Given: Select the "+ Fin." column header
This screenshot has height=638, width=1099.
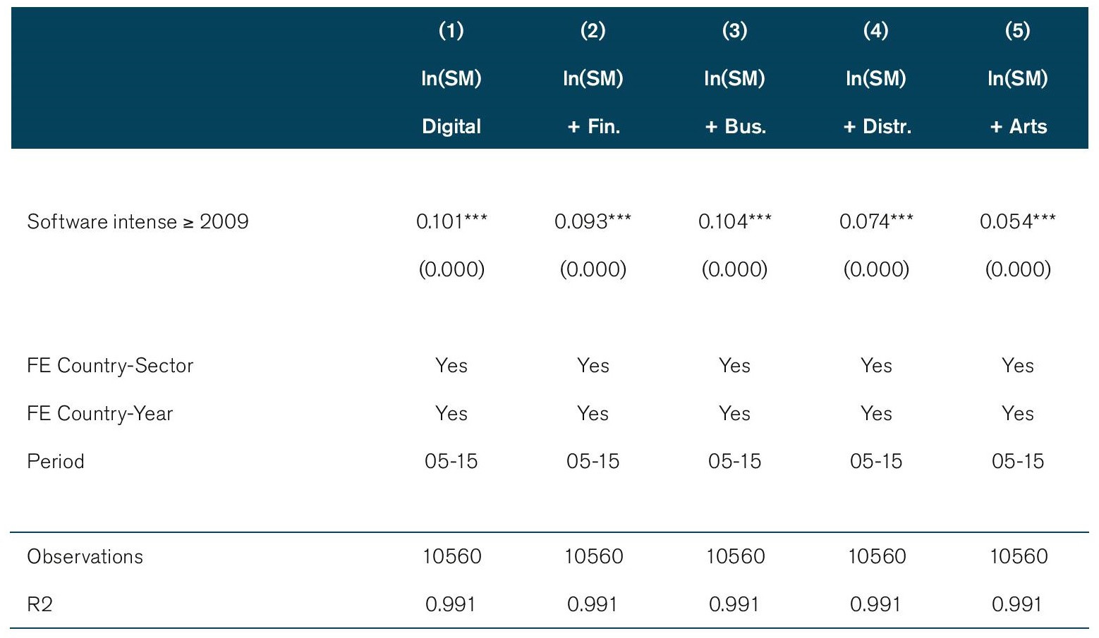Looking at the screenshot, I should tap(593, 126).
